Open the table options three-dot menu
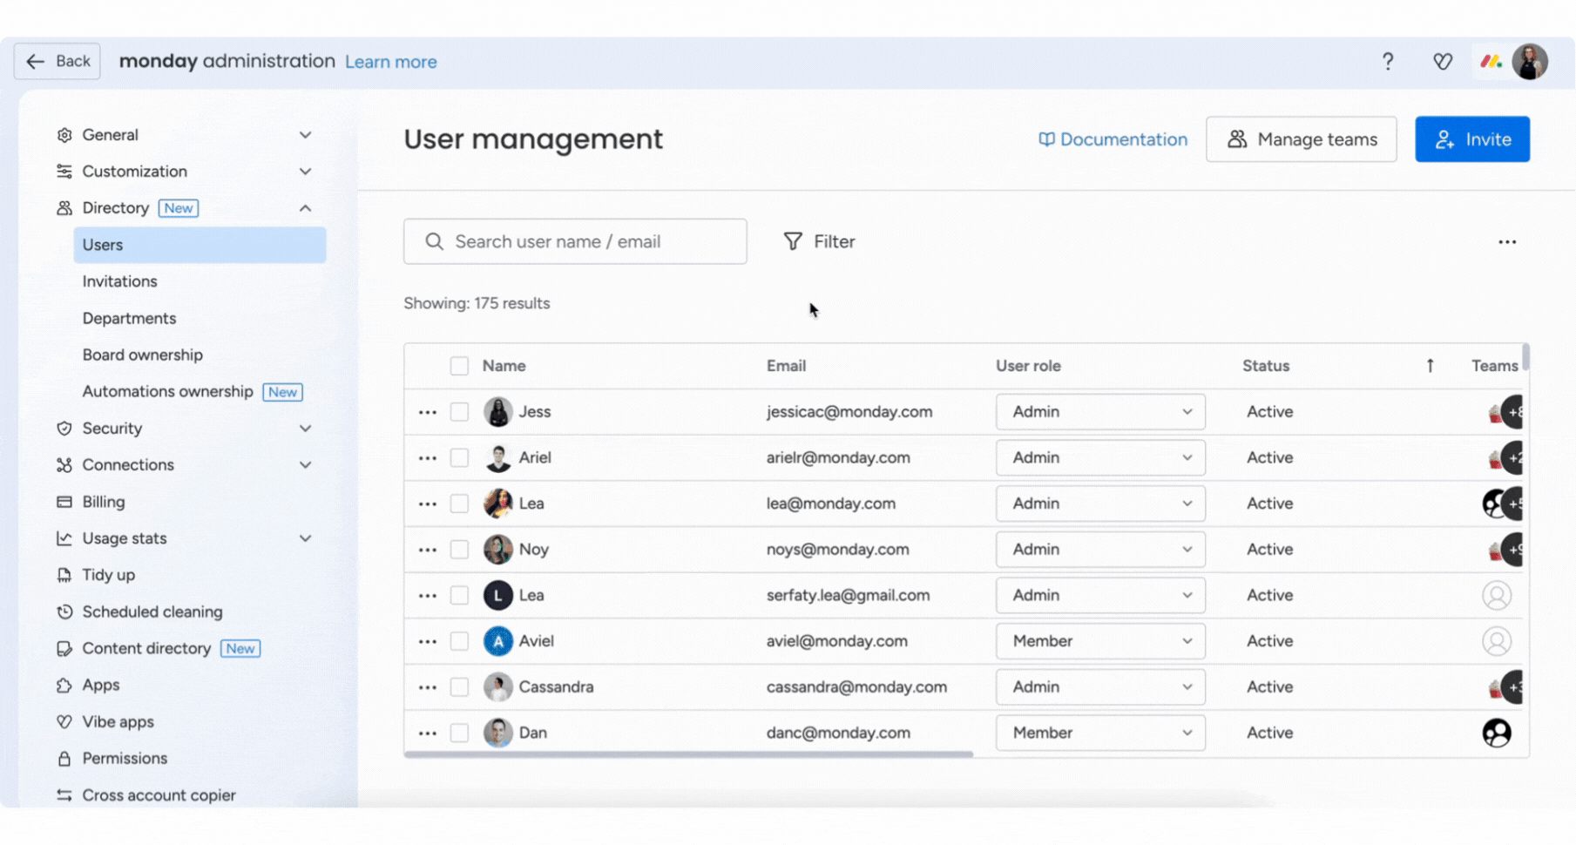 pos(1507,242)
